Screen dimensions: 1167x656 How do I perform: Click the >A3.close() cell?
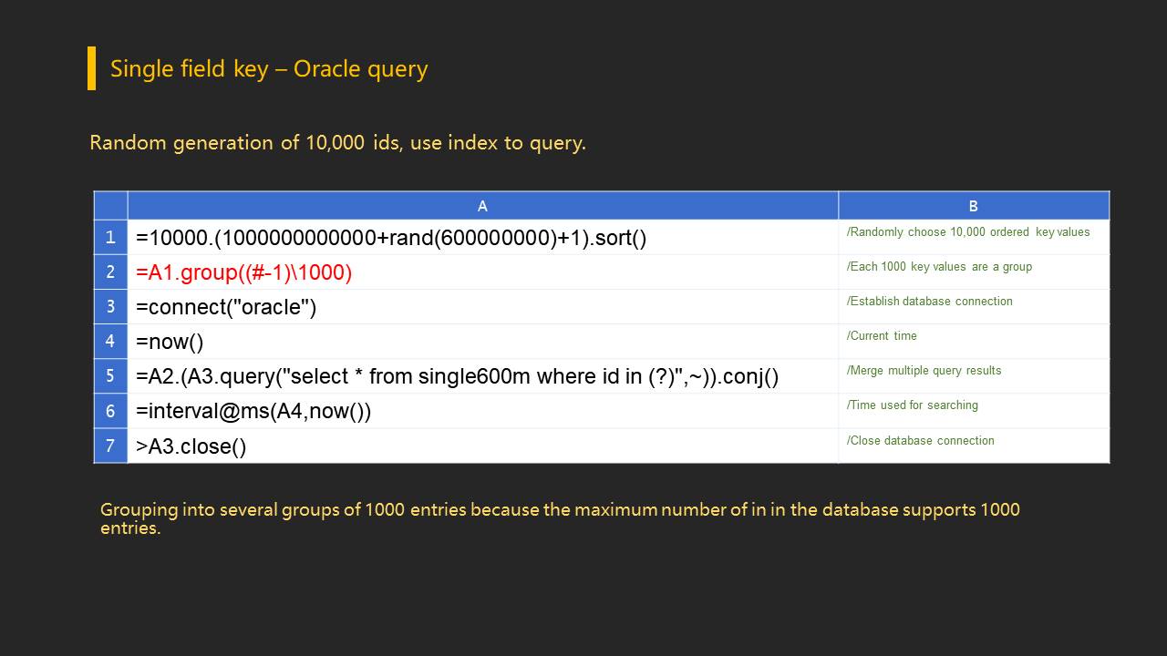[x=191, y=446]
